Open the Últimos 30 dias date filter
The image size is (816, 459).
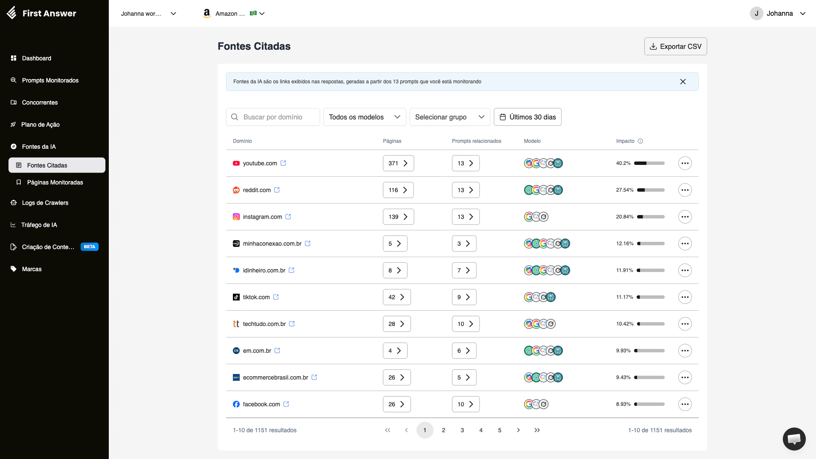click(x=527, y=117)
